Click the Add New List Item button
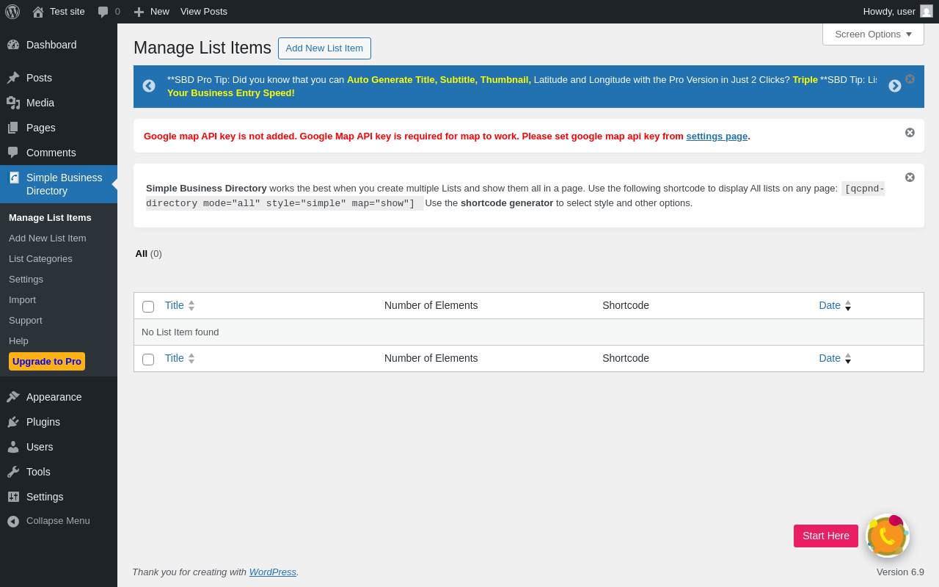939x587 pixels. coord(324,48)
